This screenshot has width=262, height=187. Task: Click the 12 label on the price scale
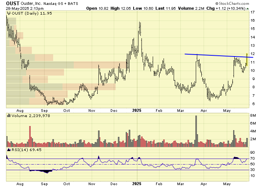tap(253, 54)
